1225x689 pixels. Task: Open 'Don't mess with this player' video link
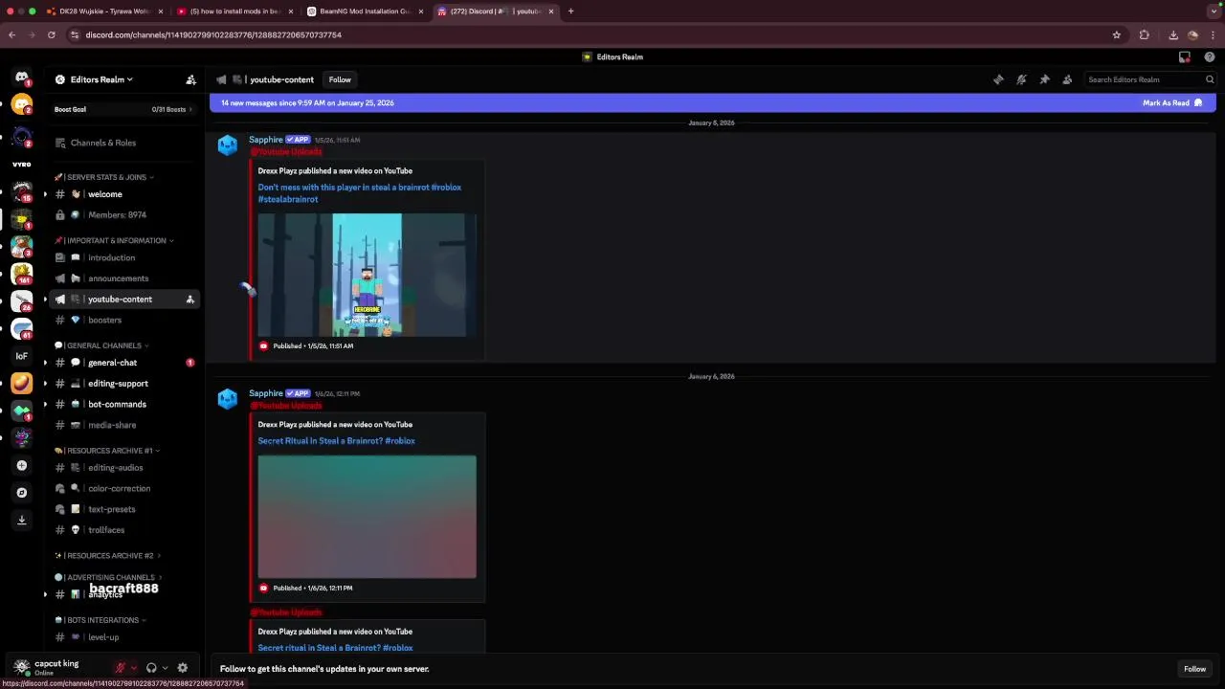(359, 193)
